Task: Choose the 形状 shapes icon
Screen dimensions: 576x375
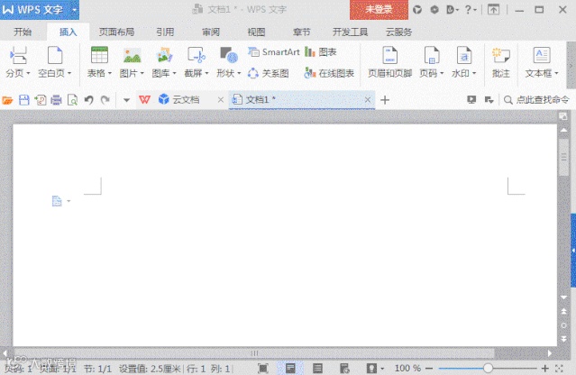Action: click(x=229, y=56)
